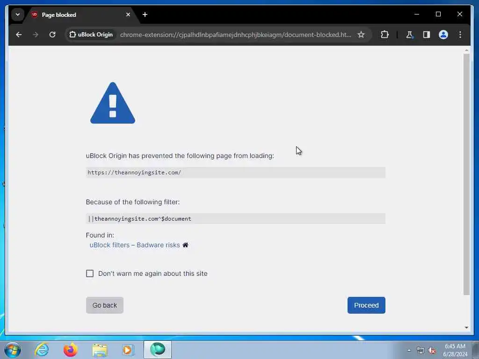Image resolution: width=479 pixels, height=359 pixels.
Task: Enable Don't warn me again checkbox
Action: tap(89, 273)
